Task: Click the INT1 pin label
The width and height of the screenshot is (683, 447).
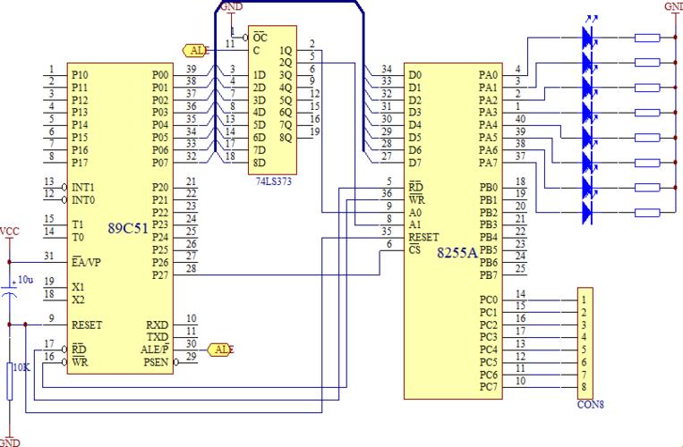Action: click(83, 188)
